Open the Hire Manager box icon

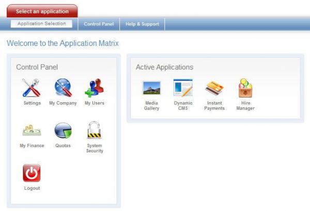point(245,88)
